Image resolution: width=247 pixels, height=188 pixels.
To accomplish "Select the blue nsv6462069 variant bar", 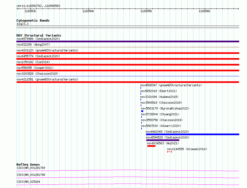I will [193, 134].
